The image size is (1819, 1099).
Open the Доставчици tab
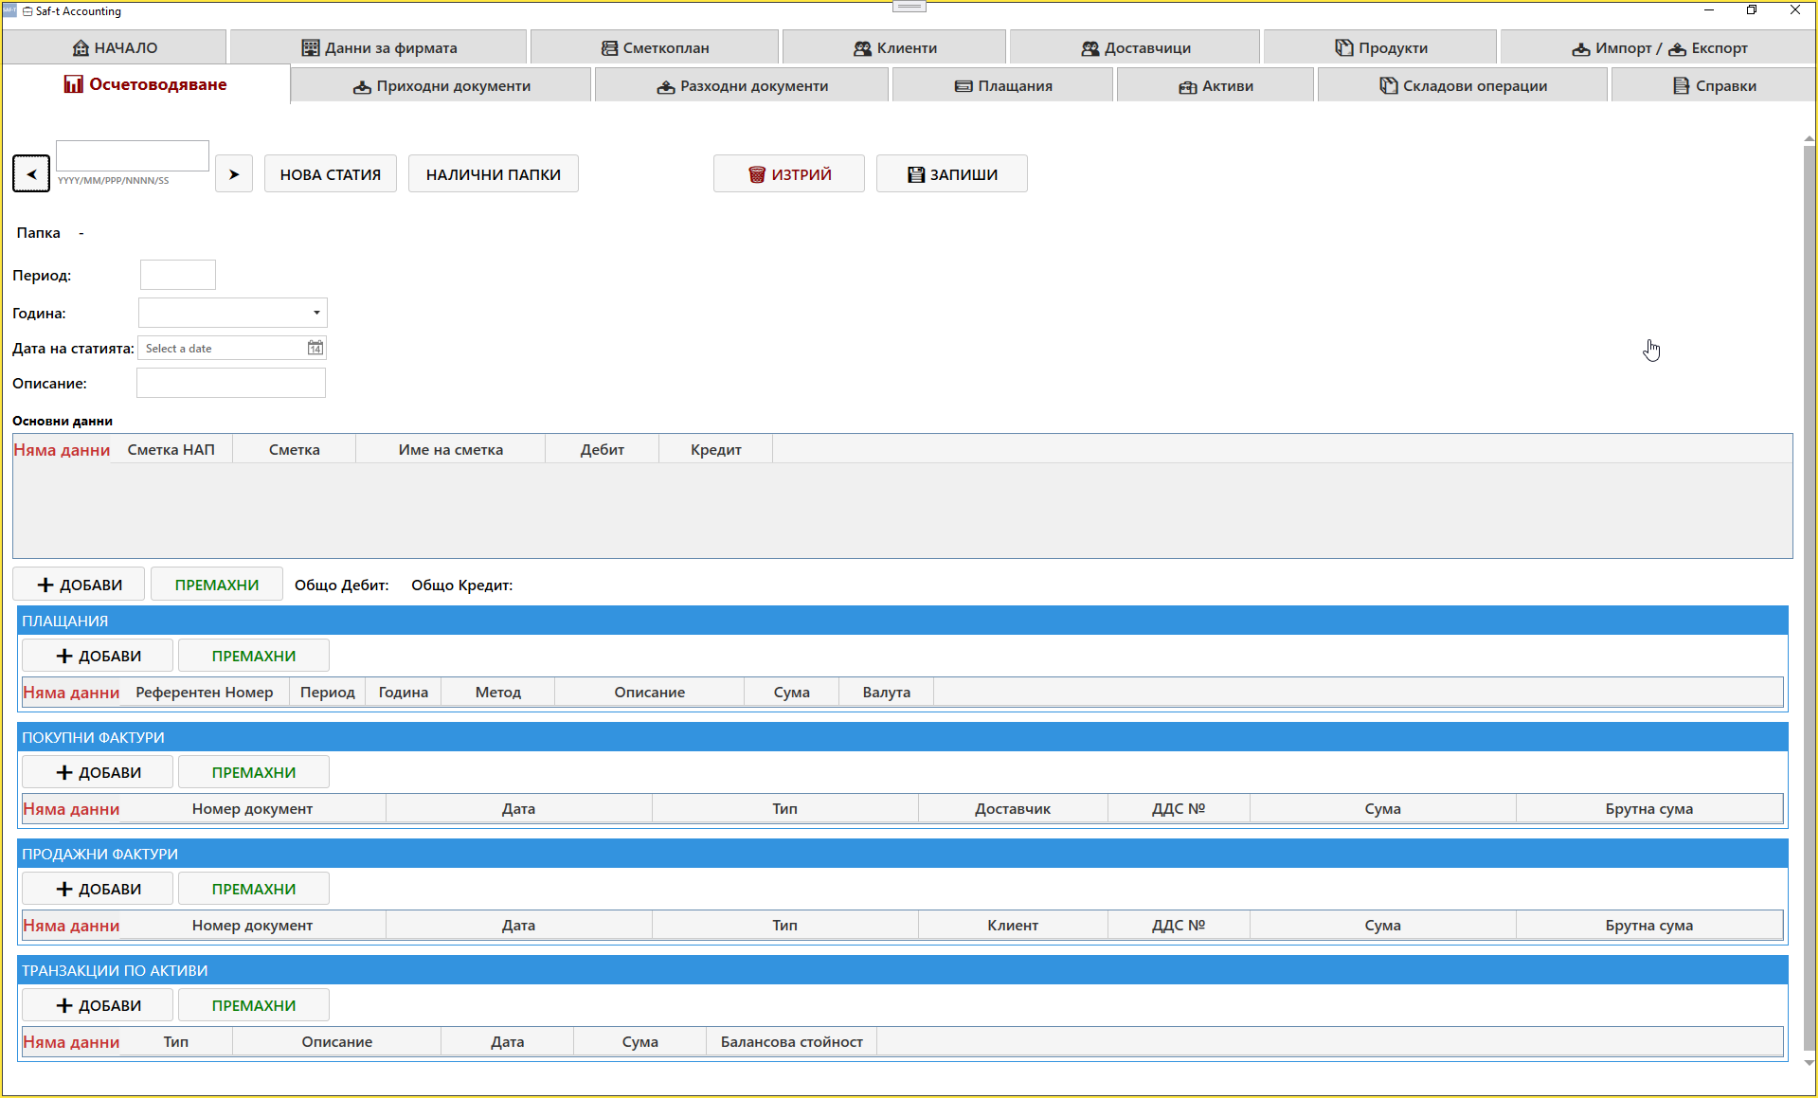1135,47
